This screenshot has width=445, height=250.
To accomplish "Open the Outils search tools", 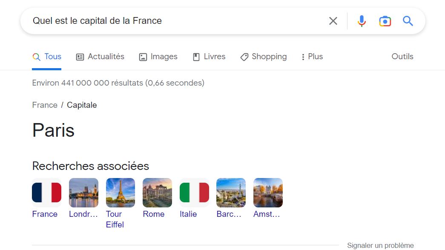I will [402, 56].
